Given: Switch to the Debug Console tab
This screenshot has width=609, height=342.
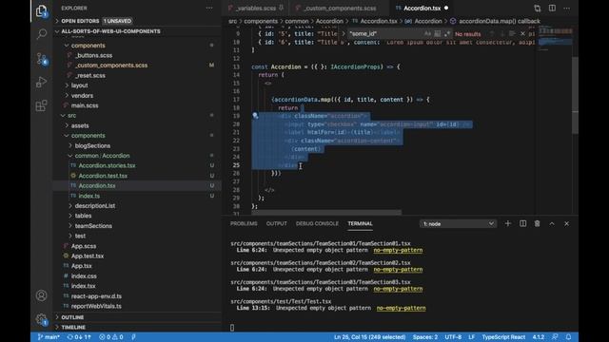Looking at the screenshot, I should (x=317, y=224).
